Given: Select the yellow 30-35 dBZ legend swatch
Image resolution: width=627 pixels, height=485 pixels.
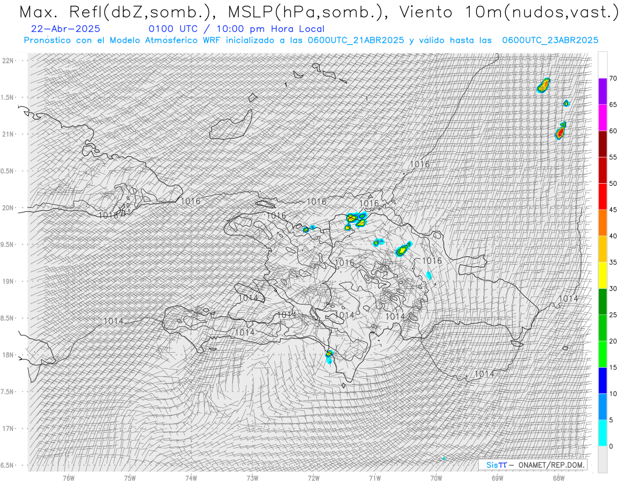Looking at the screenshot, I should (602, 275).
